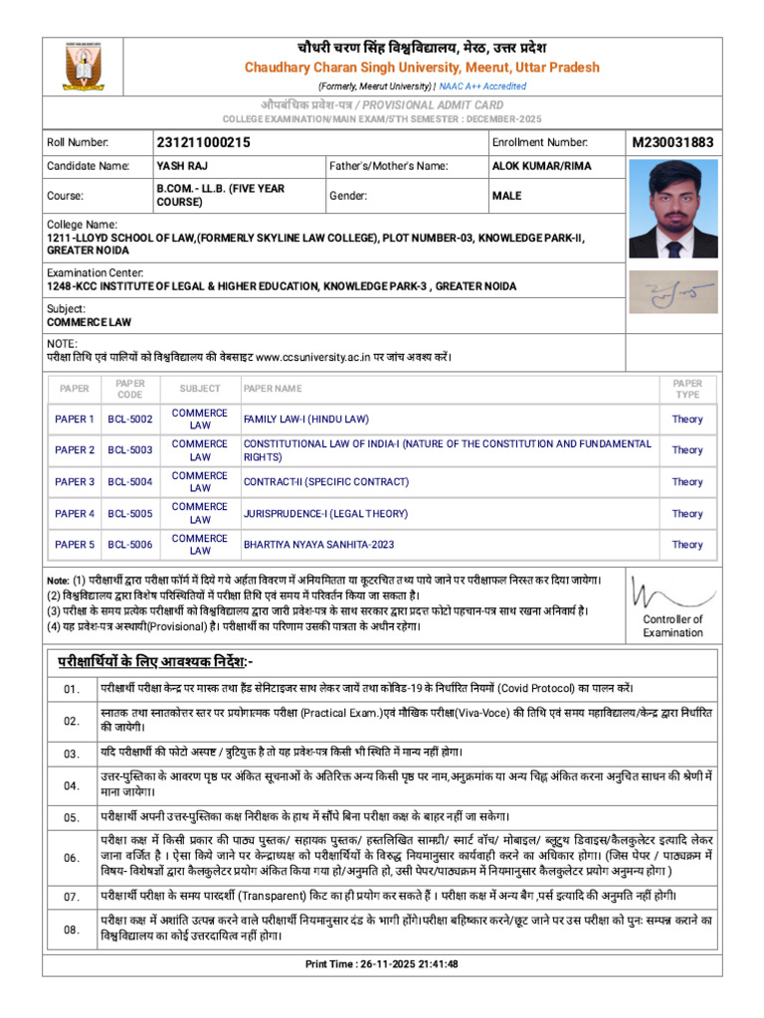Click the candidate signature image
The height and width of the screenshot is (1018, 764).
(x=673, y=292)
